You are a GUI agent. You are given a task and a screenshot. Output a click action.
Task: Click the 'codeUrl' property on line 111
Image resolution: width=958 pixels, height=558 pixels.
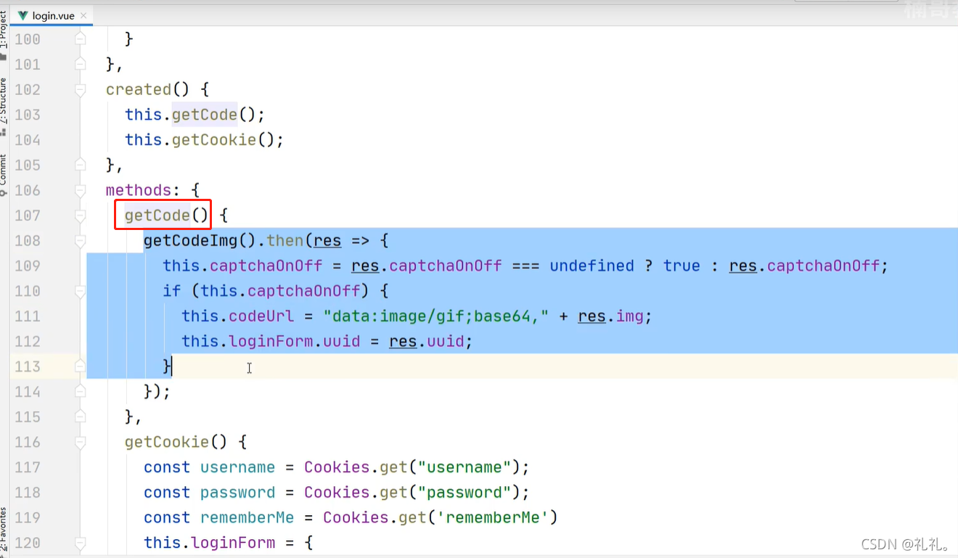point(261,316)
